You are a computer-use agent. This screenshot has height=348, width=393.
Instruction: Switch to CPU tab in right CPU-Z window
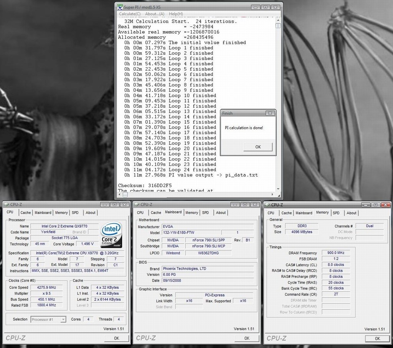[271, 213]
